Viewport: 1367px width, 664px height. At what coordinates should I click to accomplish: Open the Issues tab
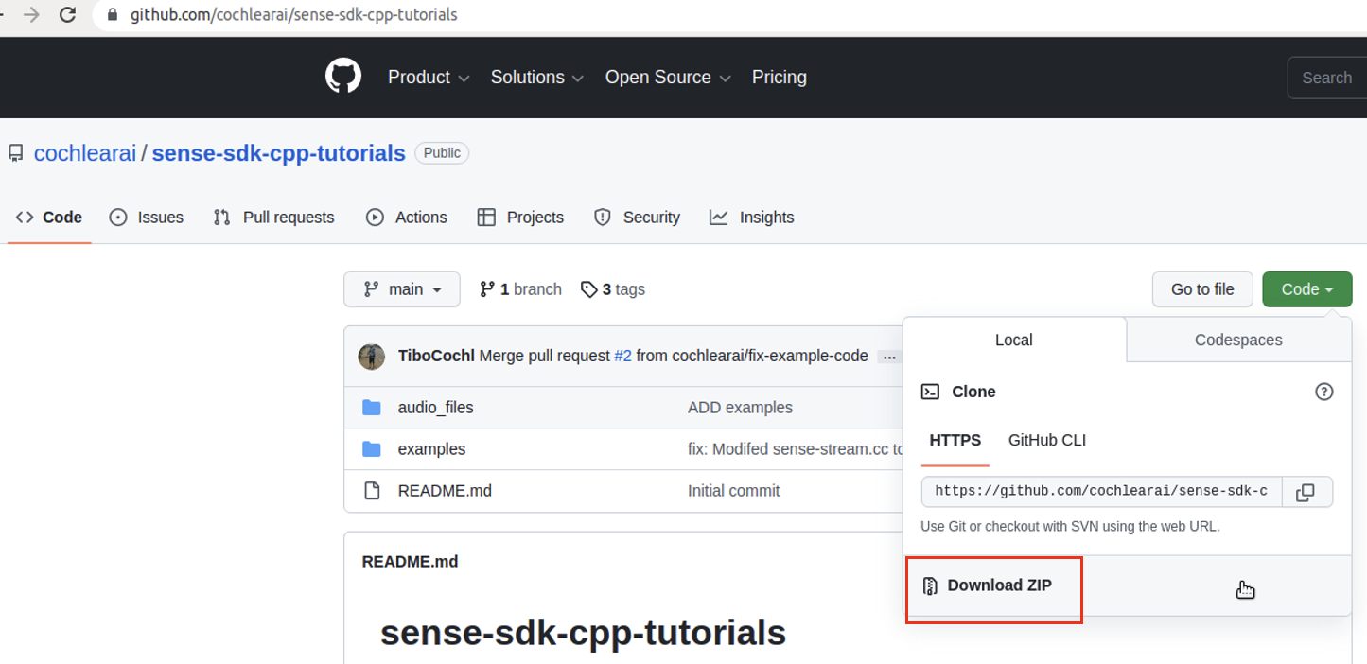point(147,218)
